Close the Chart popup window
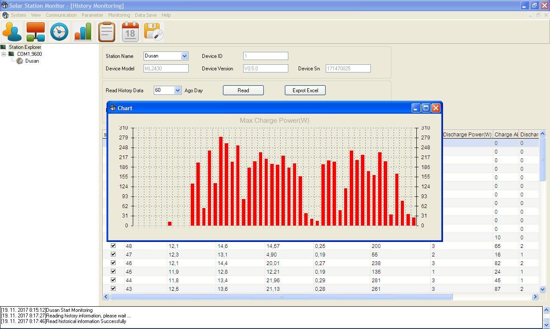The height and width of the screenshot is (329, 550). coord(436,108)
